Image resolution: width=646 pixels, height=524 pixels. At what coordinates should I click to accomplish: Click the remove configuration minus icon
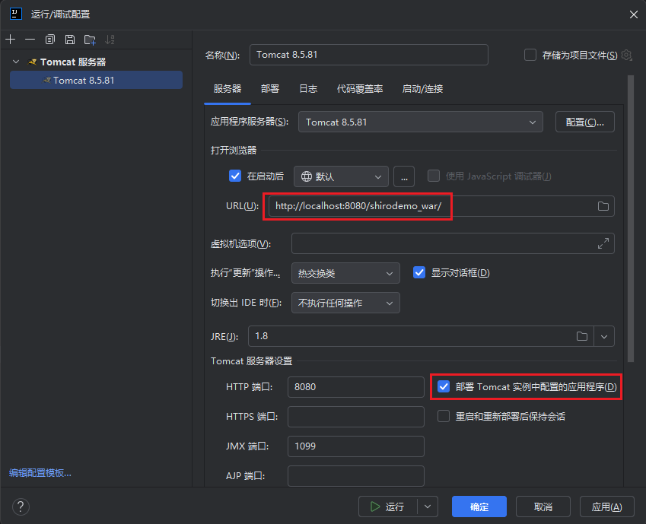[30, 40]
